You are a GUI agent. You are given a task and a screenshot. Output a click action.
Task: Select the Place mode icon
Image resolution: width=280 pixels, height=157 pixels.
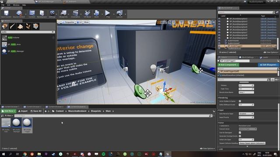[4, 26]
